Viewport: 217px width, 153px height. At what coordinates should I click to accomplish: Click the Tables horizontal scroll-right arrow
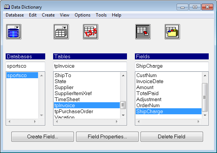(x=117, y=121)
